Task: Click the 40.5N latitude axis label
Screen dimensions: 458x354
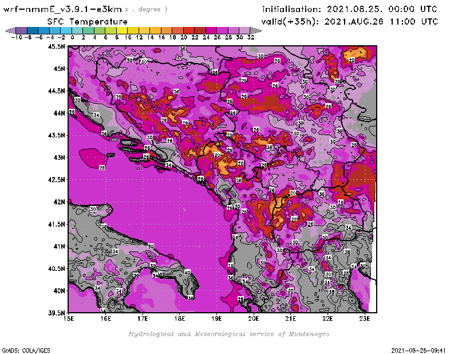Action: (56, 269)
